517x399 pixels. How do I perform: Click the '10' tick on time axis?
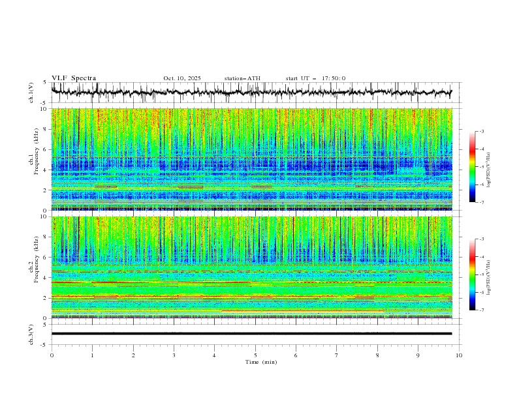click(459, 355)
